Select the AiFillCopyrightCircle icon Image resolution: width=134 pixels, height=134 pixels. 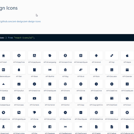point(96,98)
